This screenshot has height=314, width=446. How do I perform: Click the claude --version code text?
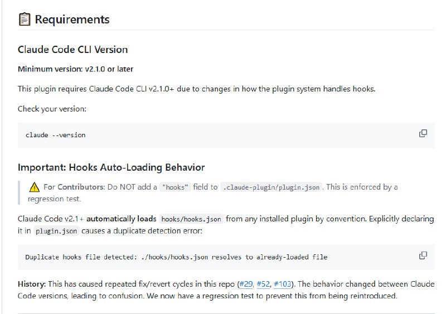click(x=55, y=135)
